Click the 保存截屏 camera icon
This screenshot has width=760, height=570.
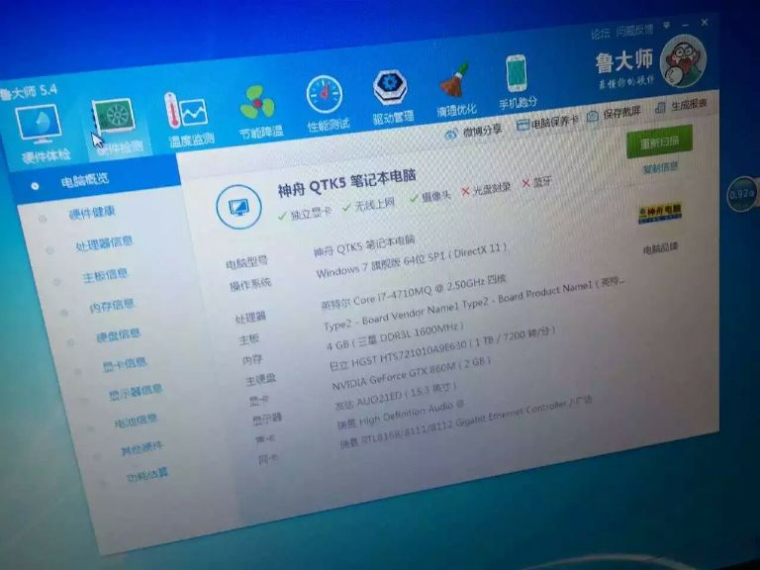[x=593, y=117]
